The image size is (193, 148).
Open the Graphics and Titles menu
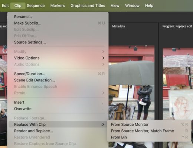click(x=88, y=6)
